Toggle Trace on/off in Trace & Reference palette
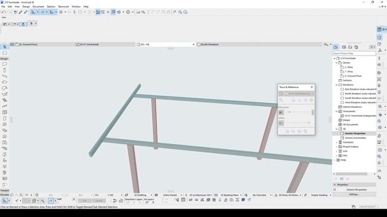 281,94
